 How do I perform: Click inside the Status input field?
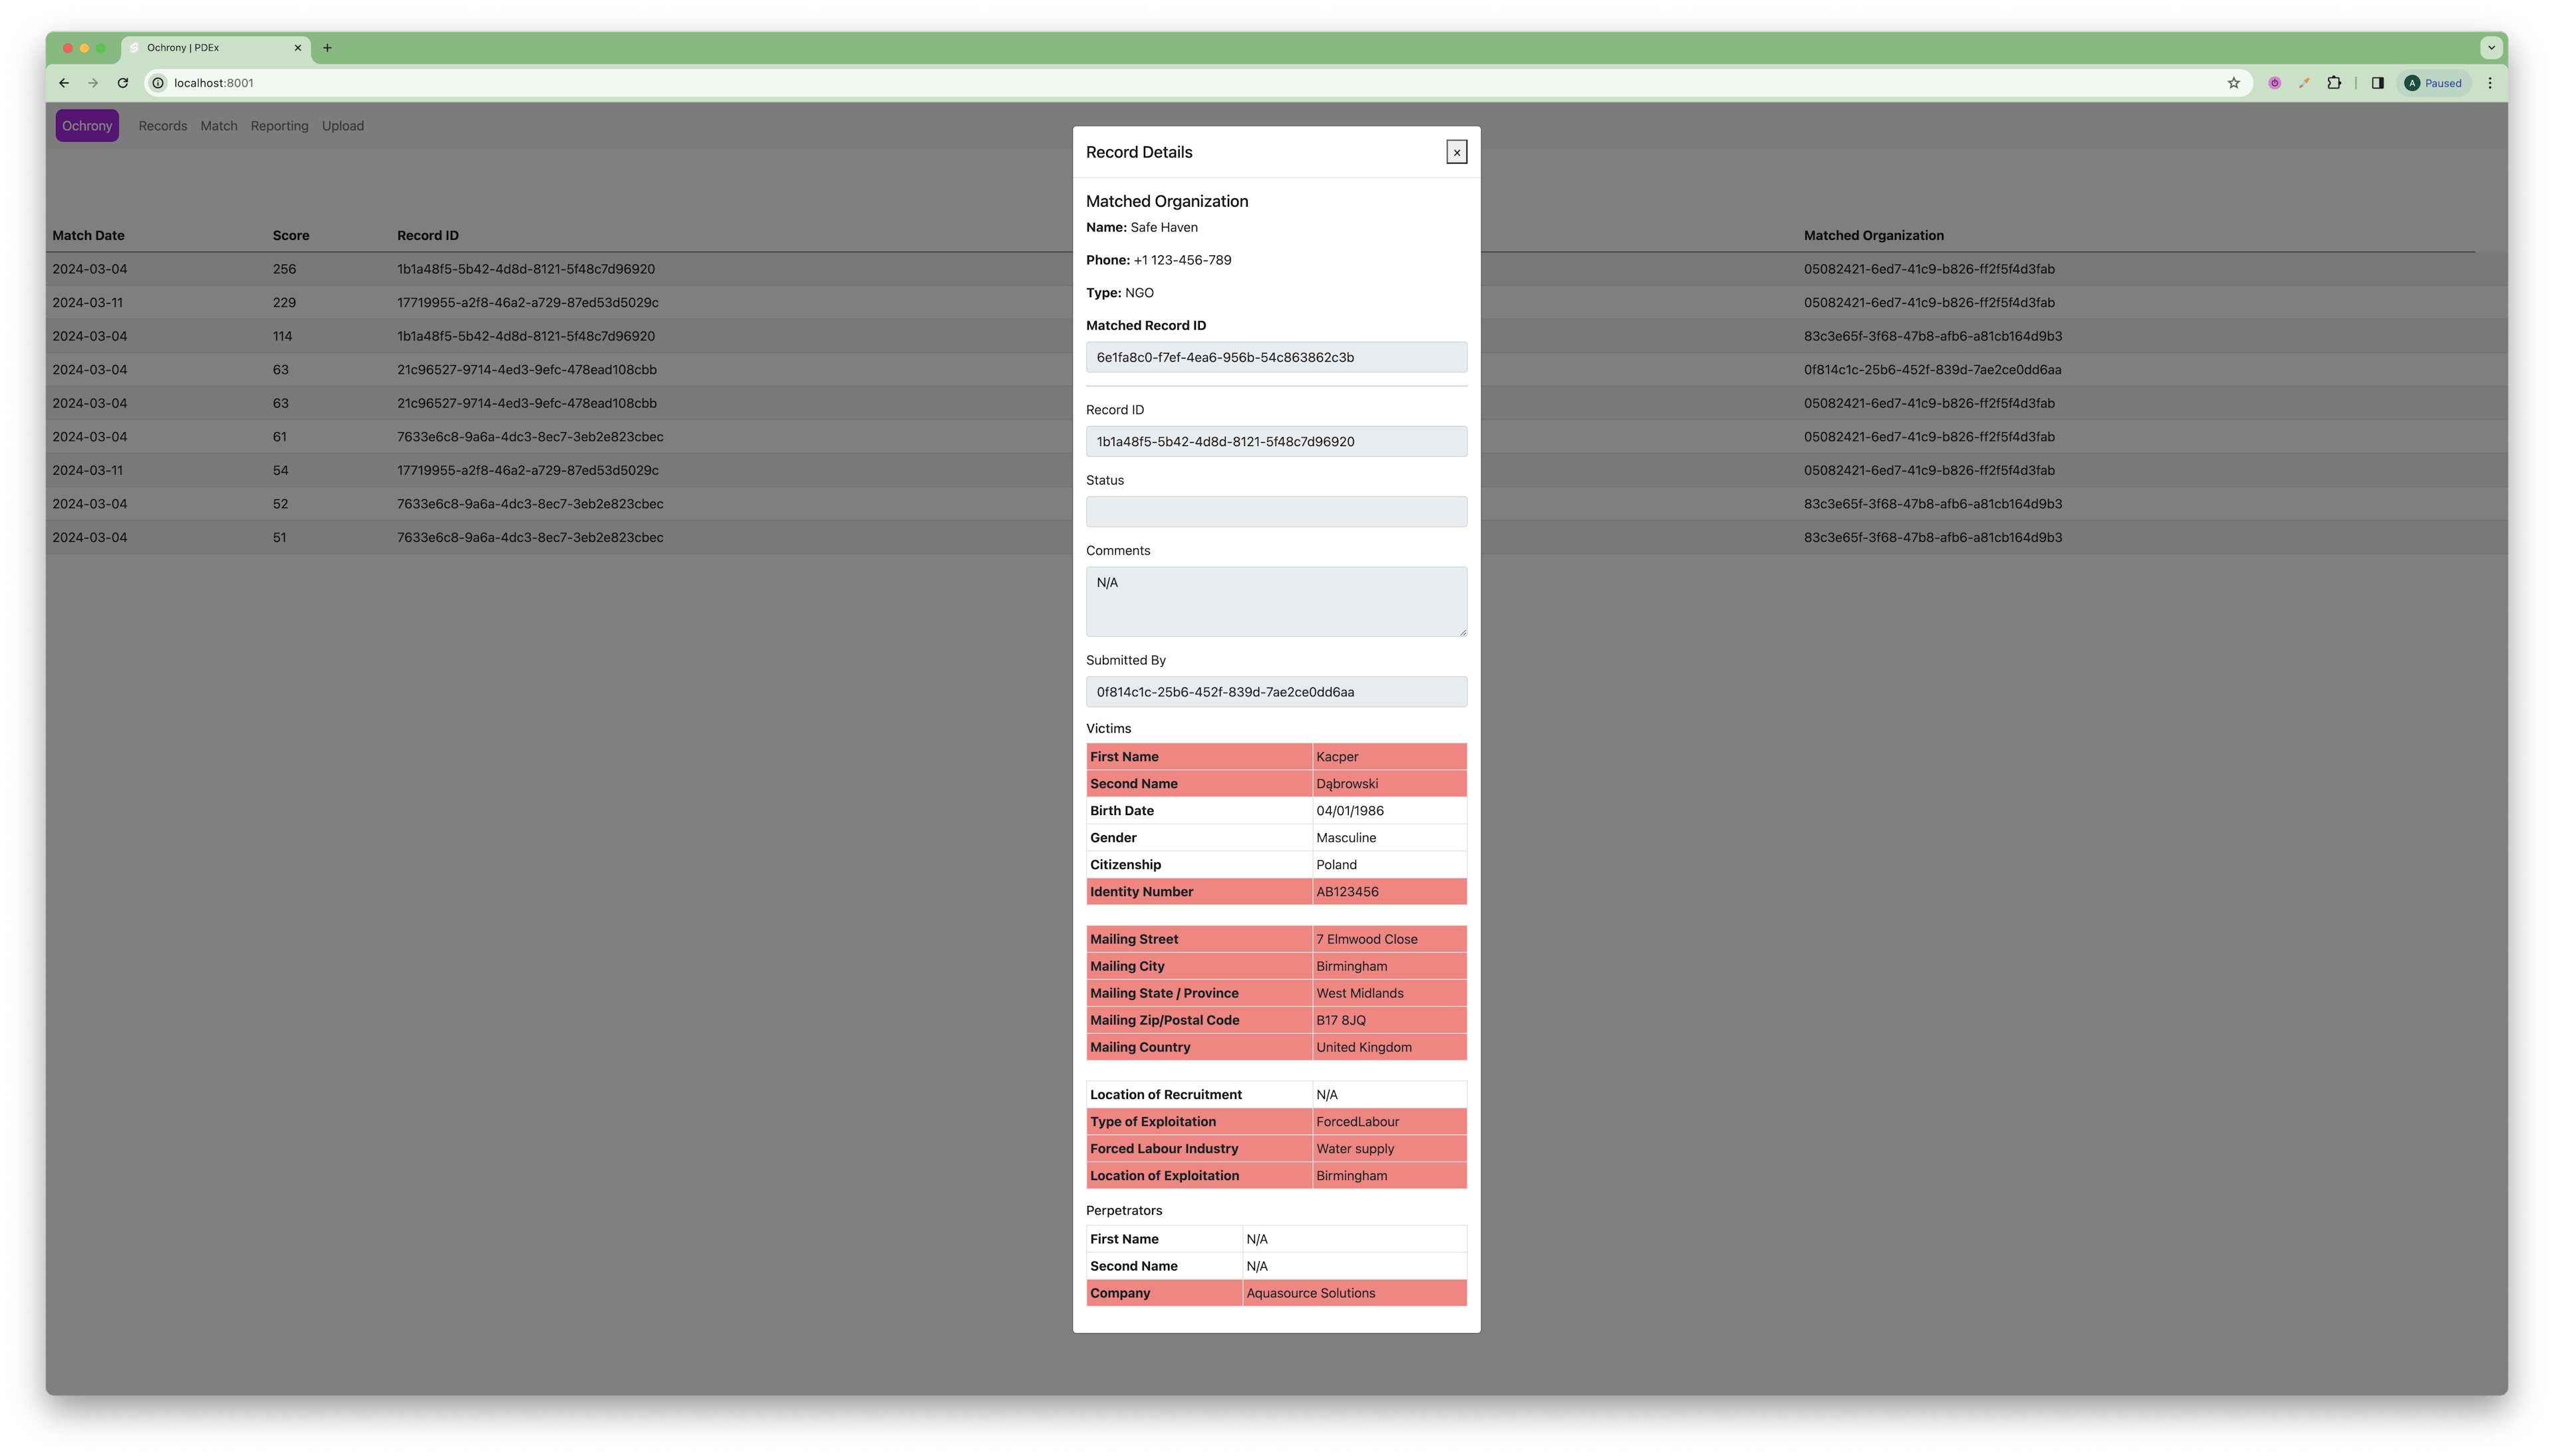(x=1276, y=511)
